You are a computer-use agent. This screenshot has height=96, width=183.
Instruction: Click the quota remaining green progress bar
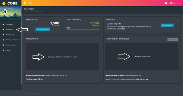[x=82, y=30]
